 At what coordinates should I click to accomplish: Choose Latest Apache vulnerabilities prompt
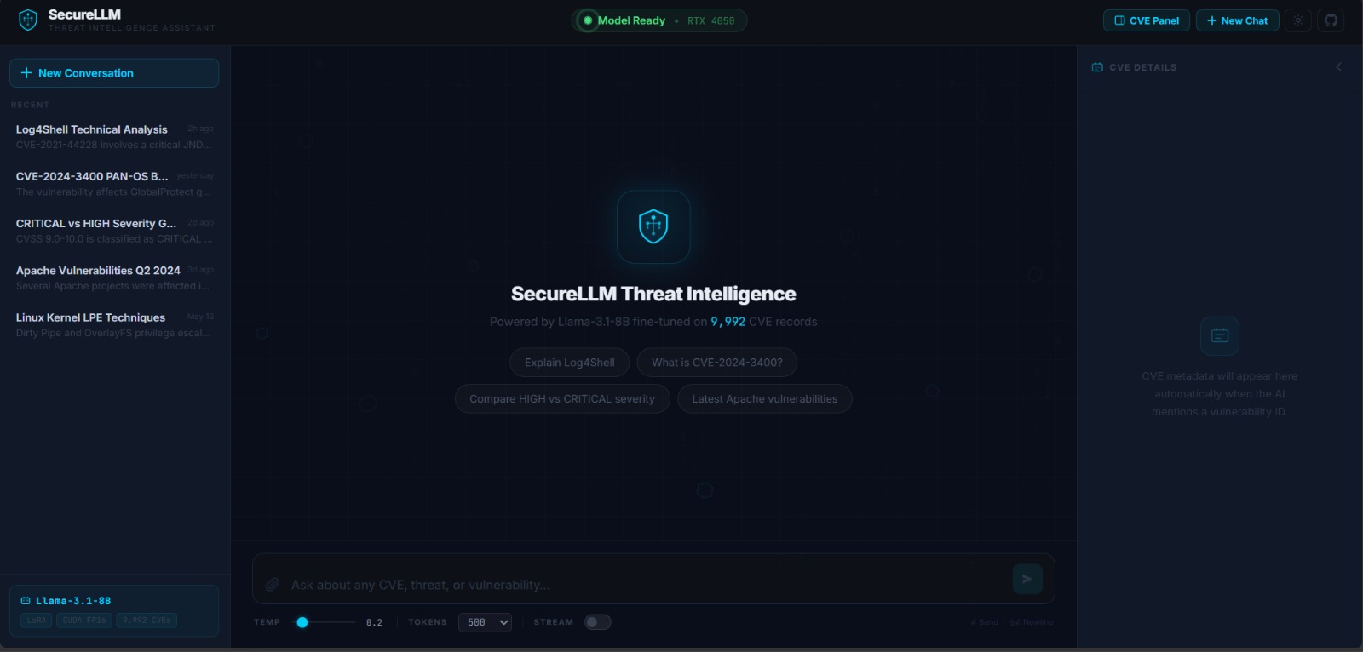pos(765,398)
